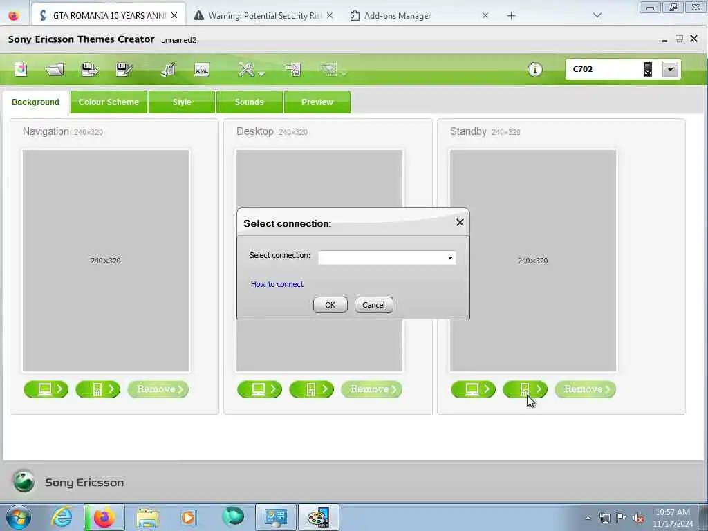The image size is (708, 531).
Task: Open Windows Explorer from the taskbar
Action: [x=147, y=517]
